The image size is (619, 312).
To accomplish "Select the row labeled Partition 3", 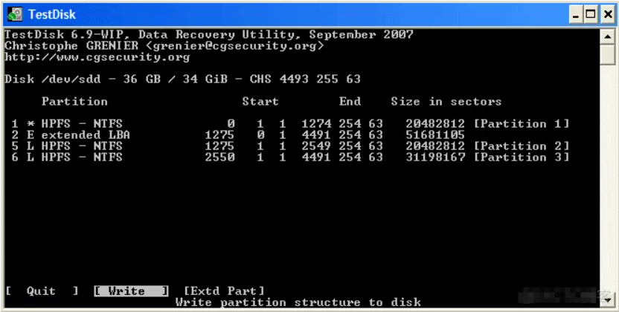I will [291, 157].
